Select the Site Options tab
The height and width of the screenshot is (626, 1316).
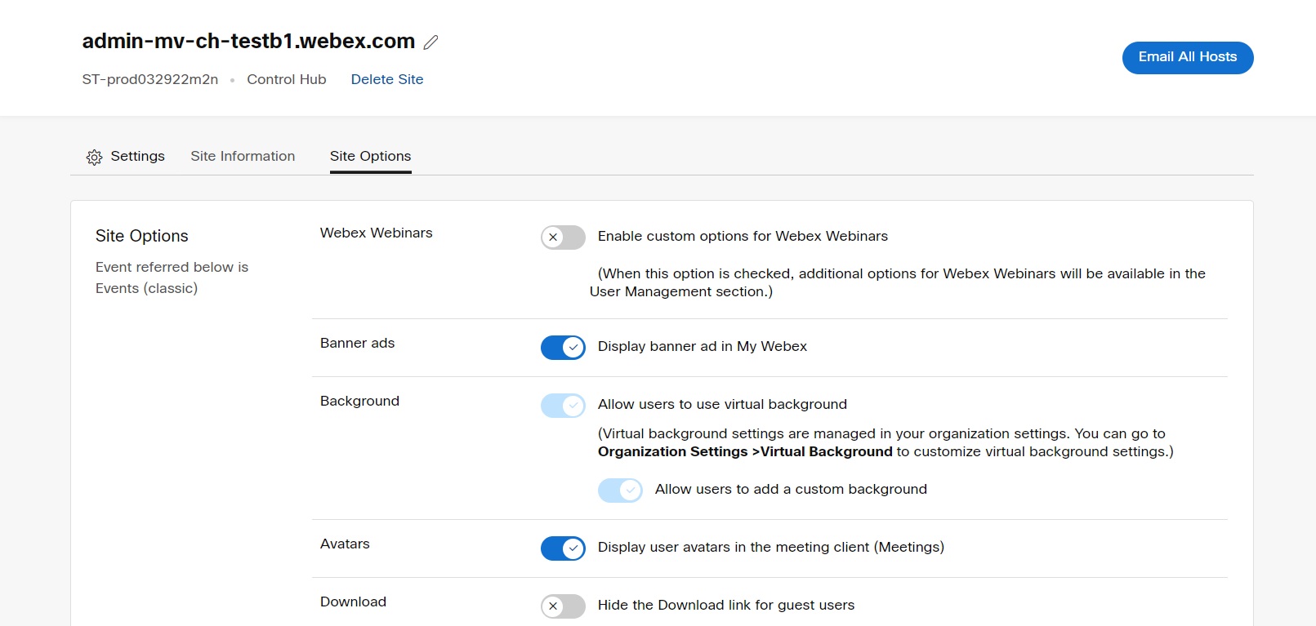click(x=371, y=156)
